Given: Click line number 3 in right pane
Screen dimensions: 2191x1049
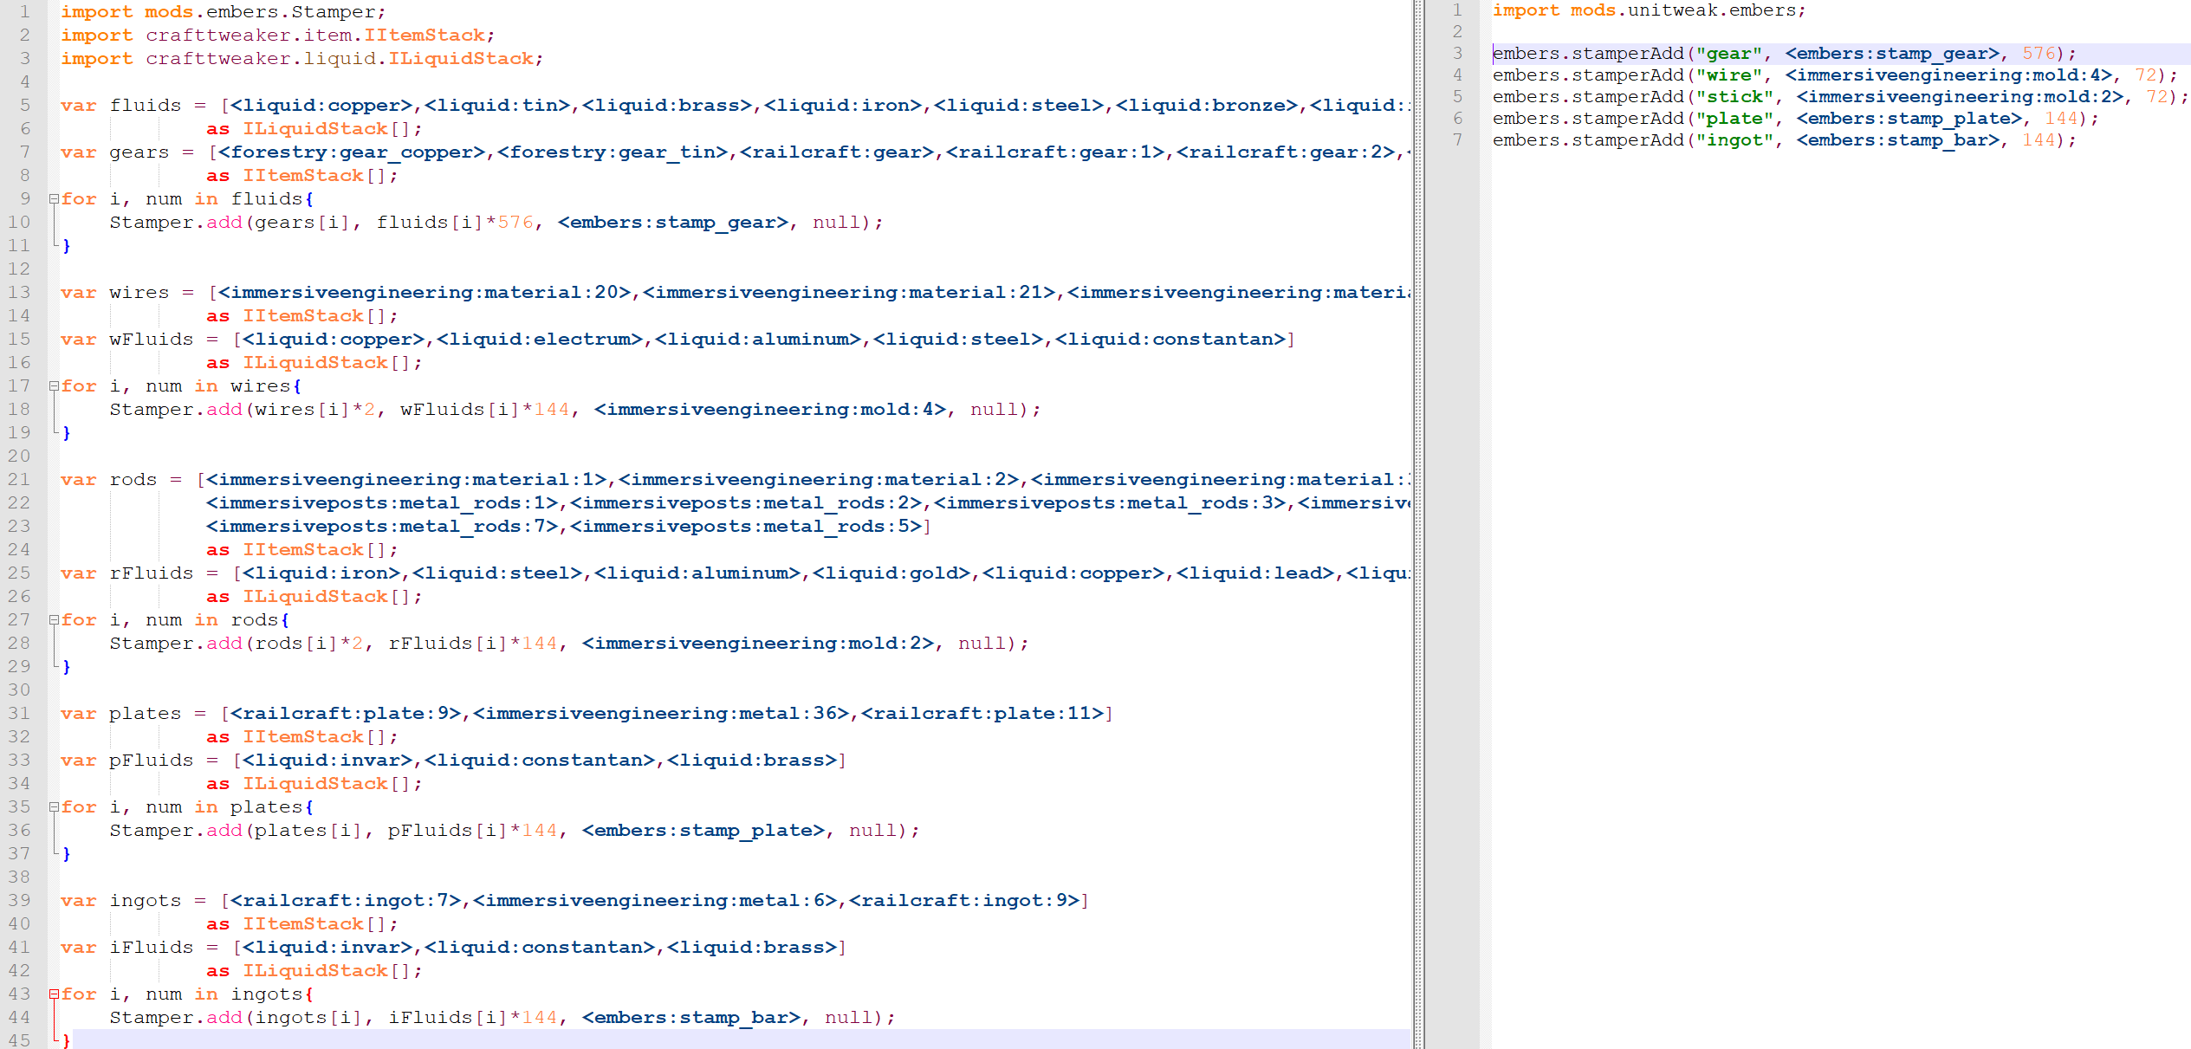Looking at the screenshot, I should [1457, 54].
